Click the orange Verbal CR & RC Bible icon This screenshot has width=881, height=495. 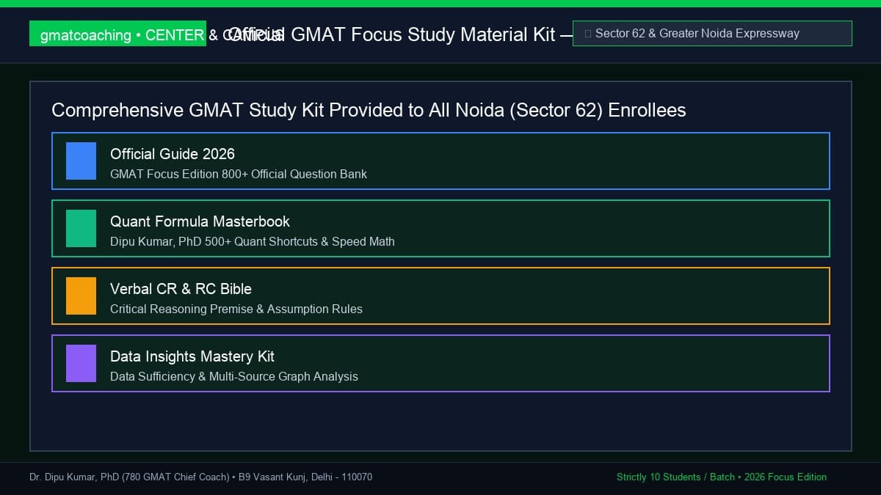(x=81, y=296)
